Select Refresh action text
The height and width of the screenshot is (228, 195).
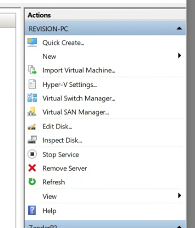(54, 182)
